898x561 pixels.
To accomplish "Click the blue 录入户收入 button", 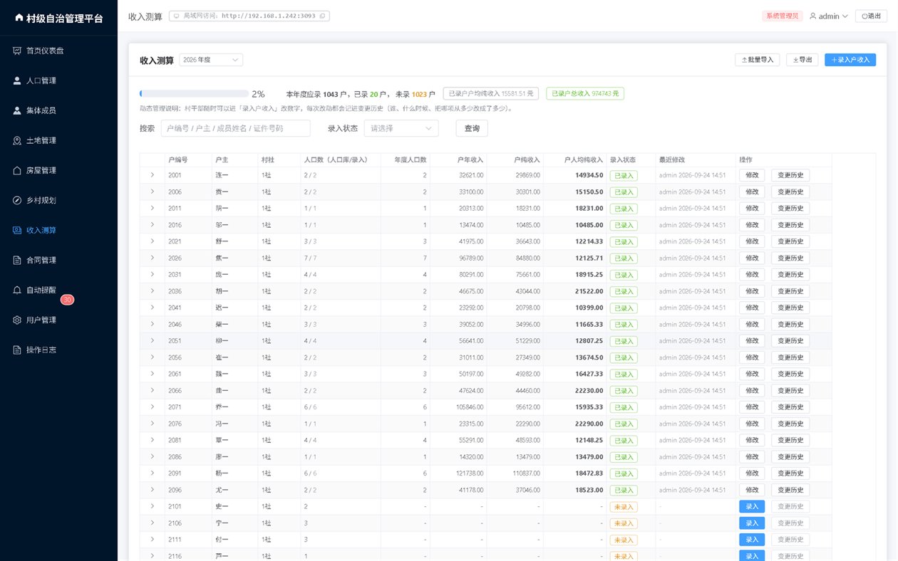I will click(850, 60).
